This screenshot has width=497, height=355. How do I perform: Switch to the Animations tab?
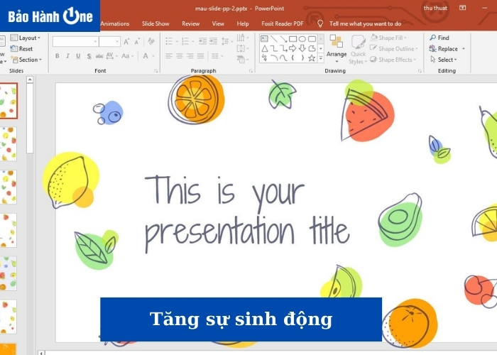click(x=115, y=23)
